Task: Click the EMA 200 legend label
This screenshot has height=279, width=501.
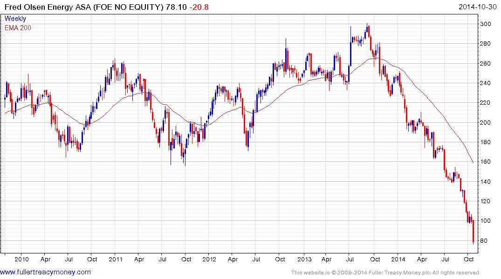Action: [18, 28]
